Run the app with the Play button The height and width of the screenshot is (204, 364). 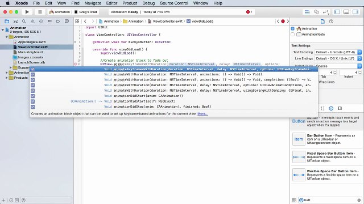pos(27,12)
